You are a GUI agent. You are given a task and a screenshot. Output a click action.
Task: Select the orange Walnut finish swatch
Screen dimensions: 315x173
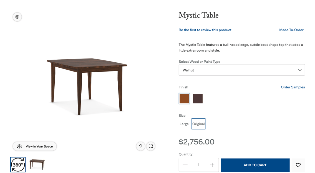coord(184,98)
